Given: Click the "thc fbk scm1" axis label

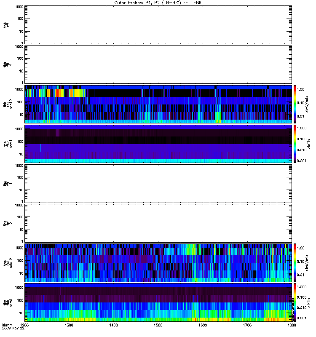Looking at the screenshot, I should tap(8, 302).
